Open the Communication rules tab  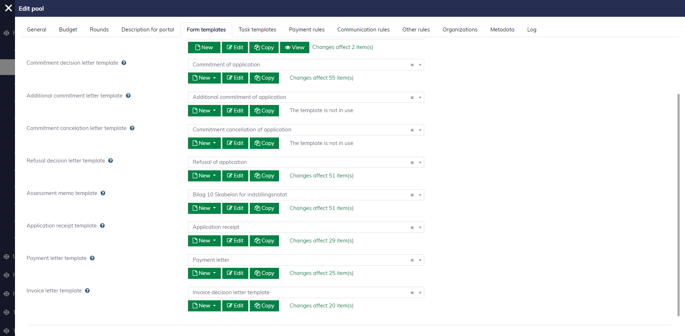(363, 30)
